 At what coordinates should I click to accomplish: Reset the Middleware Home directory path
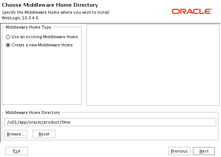[x=44, y=134]
